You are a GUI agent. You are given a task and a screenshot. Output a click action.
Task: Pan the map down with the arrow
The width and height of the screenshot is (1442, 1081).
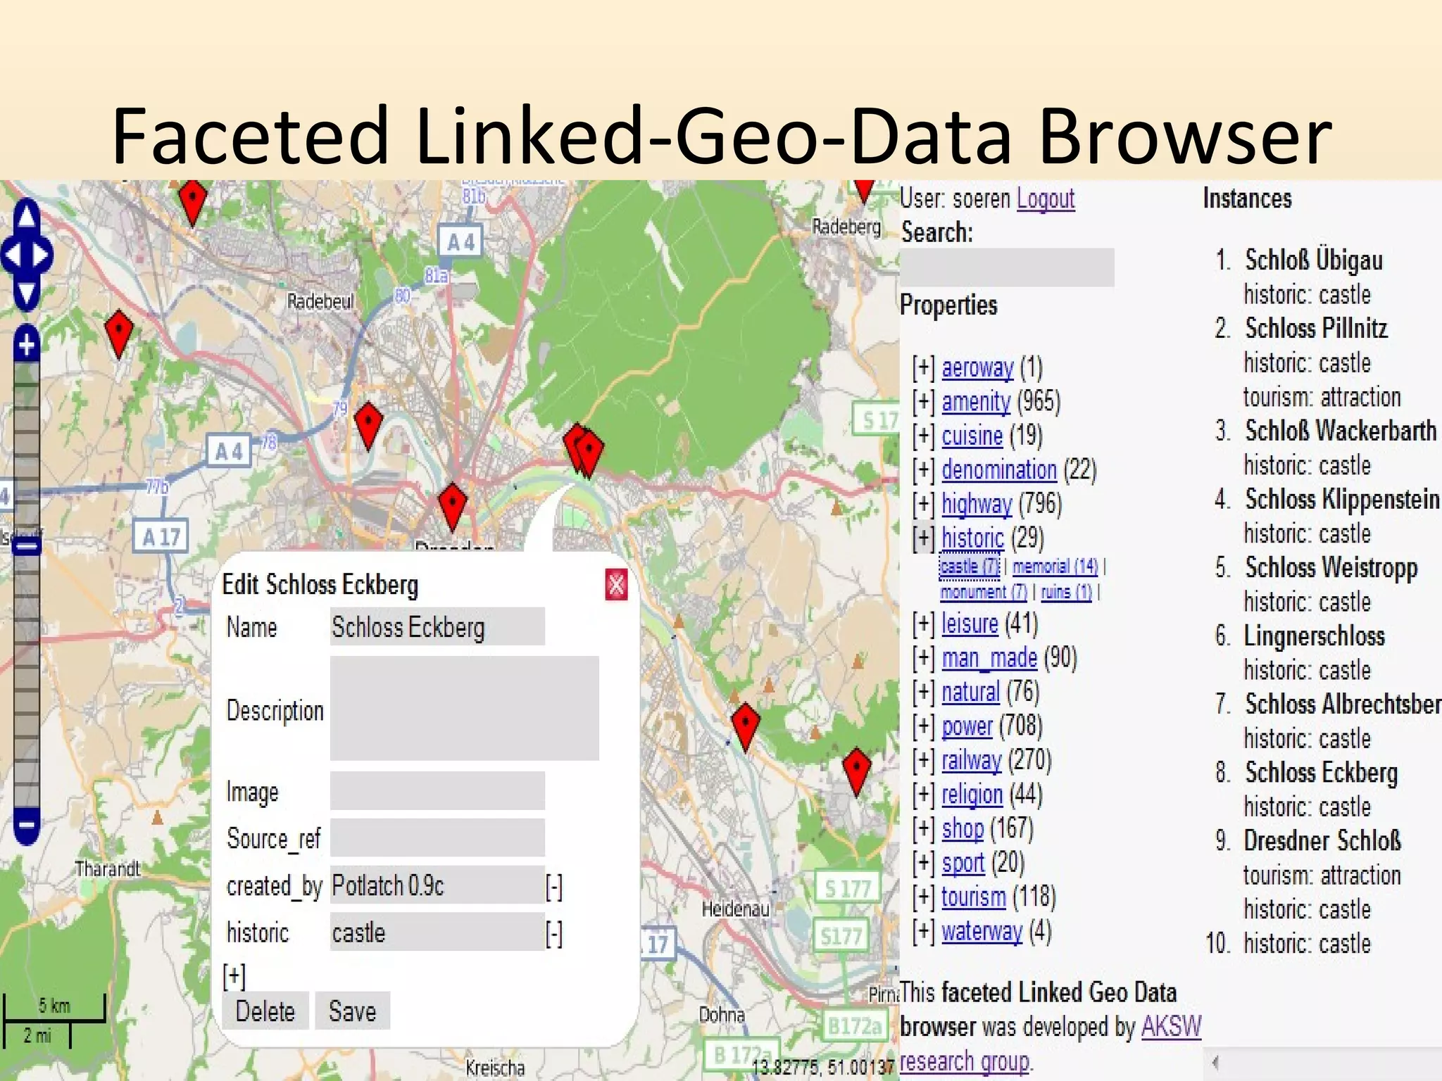27,295
